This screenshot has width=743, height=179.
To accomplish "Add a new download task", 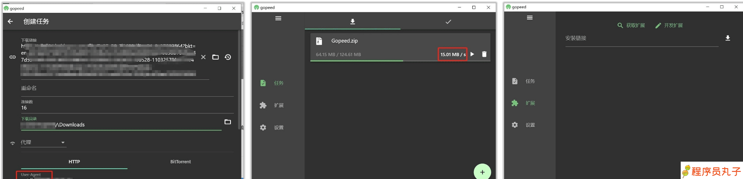I will click(482, 172).
